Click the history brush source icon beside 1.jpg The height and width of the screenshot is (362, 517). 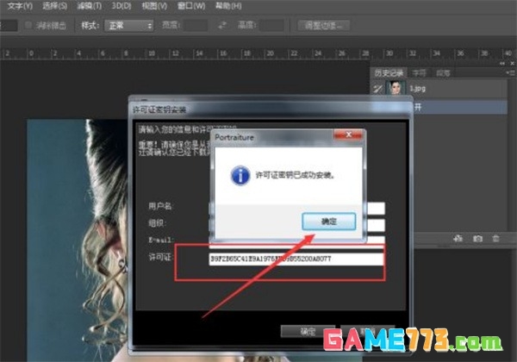[377, 88]
